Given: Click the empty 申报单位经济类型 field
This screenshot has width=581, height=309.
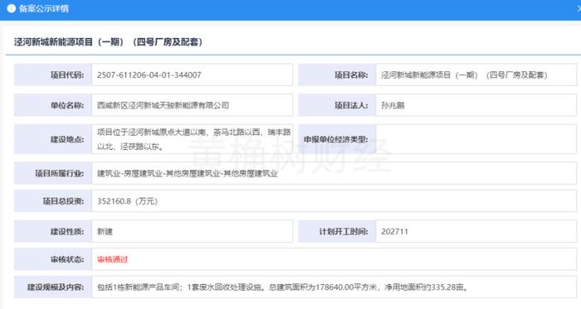Looking at the screenshot, I should click(476, 139).
